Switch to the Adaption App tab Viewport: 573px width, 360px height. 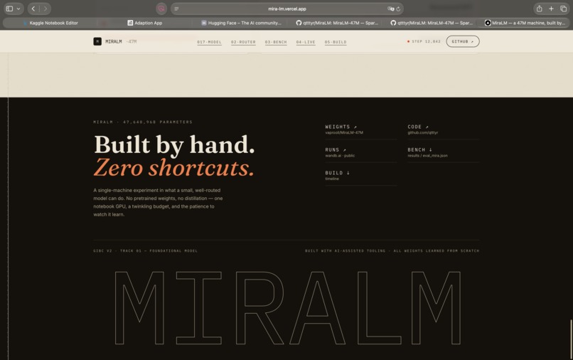tap(145, 23)
